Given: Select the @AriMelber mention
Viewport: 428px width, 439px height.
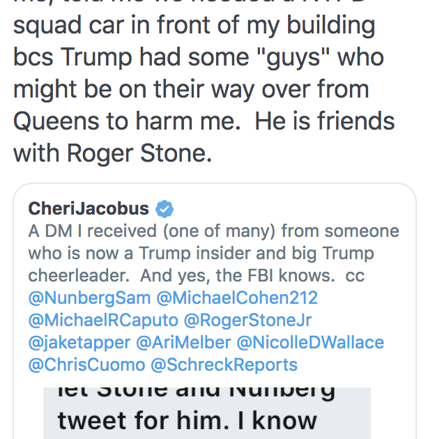Looking at the screenshot, I should coord(184,342).
